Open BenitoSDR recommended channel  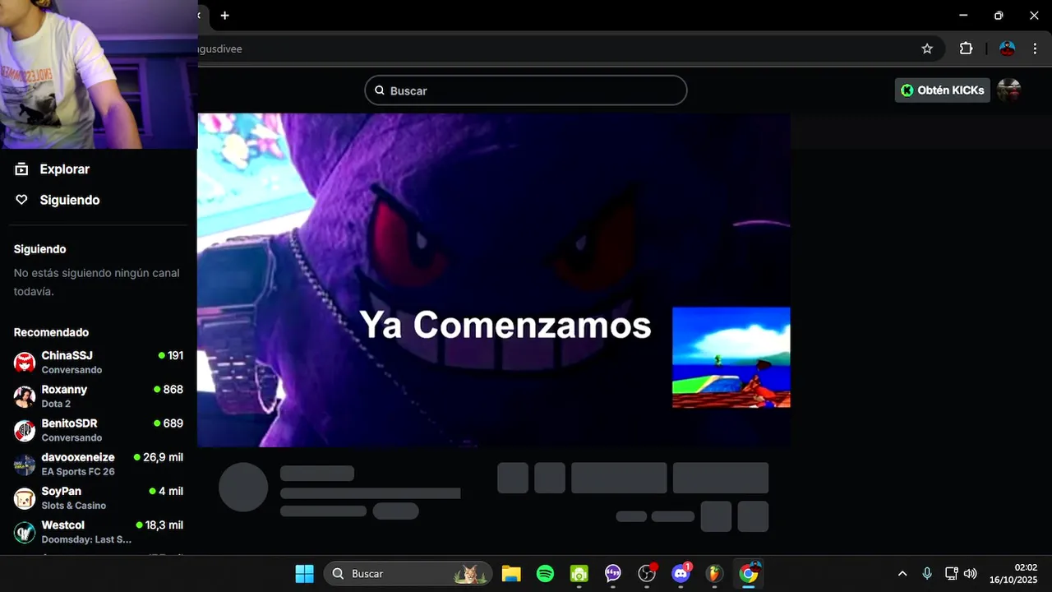point(99,429)
